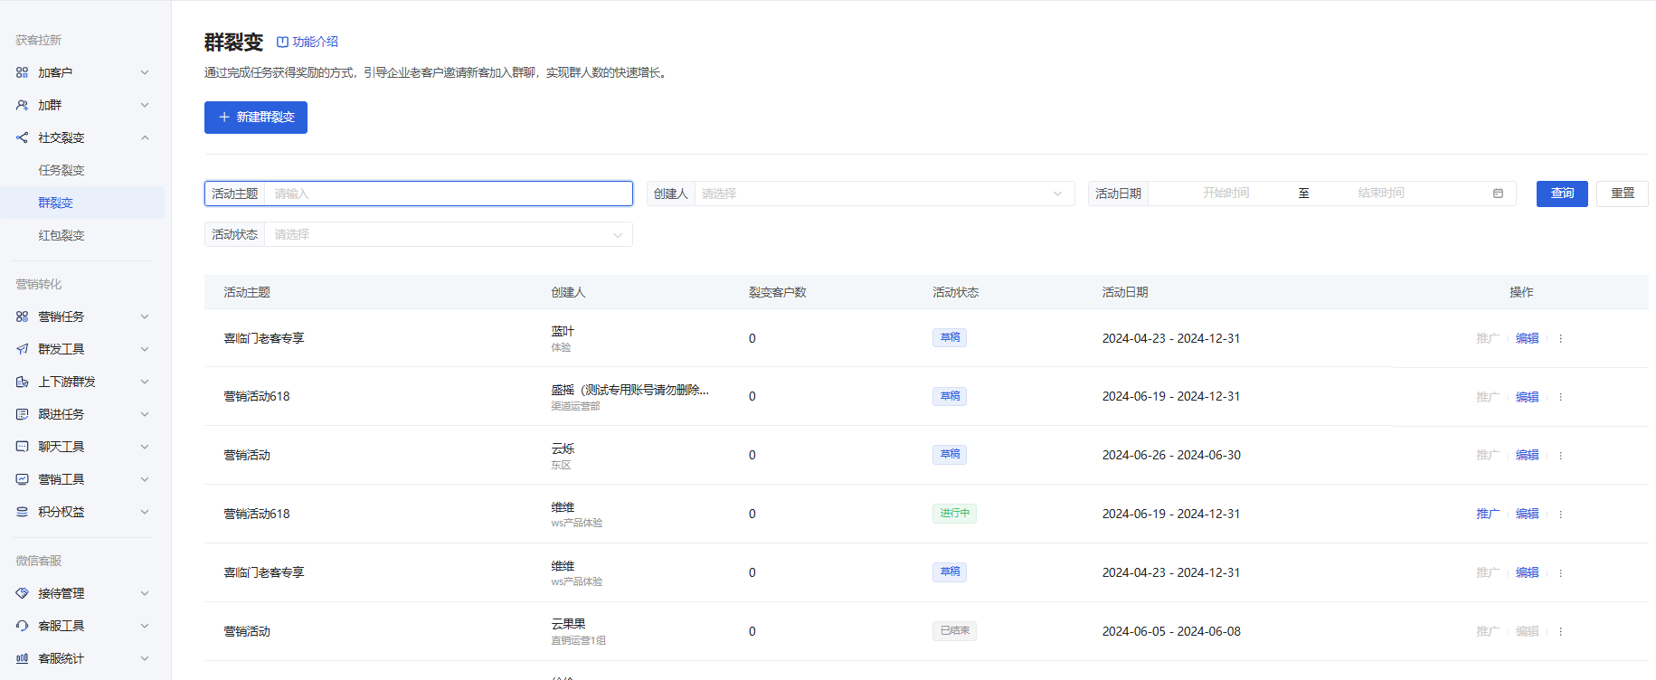This screenshot has width=1656, height=680.
Task: Open more options for 维维's 营销活动618 row
Action: pos(1560,514)
